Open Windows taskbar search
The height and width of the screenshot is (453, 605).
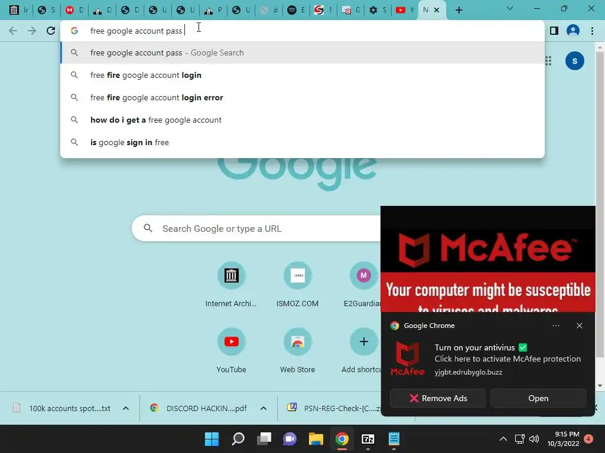[x=238, y=439]
